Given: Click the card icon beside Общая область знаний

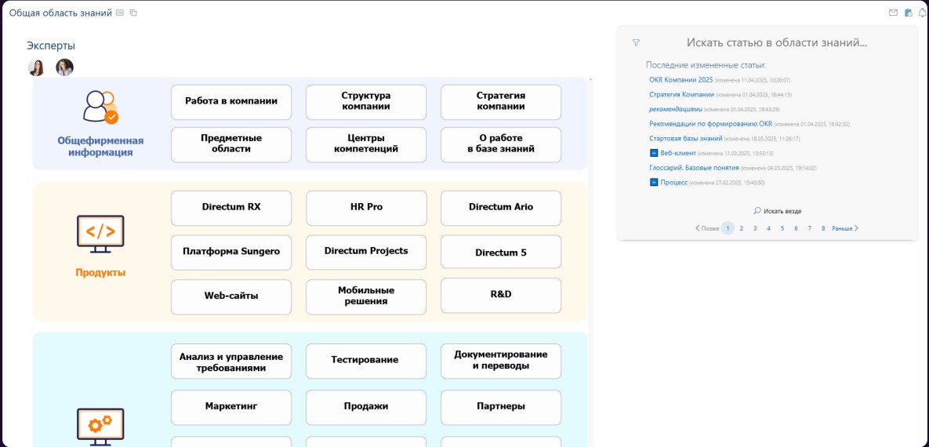Looking at the screenshot, I should pos(120,13).
